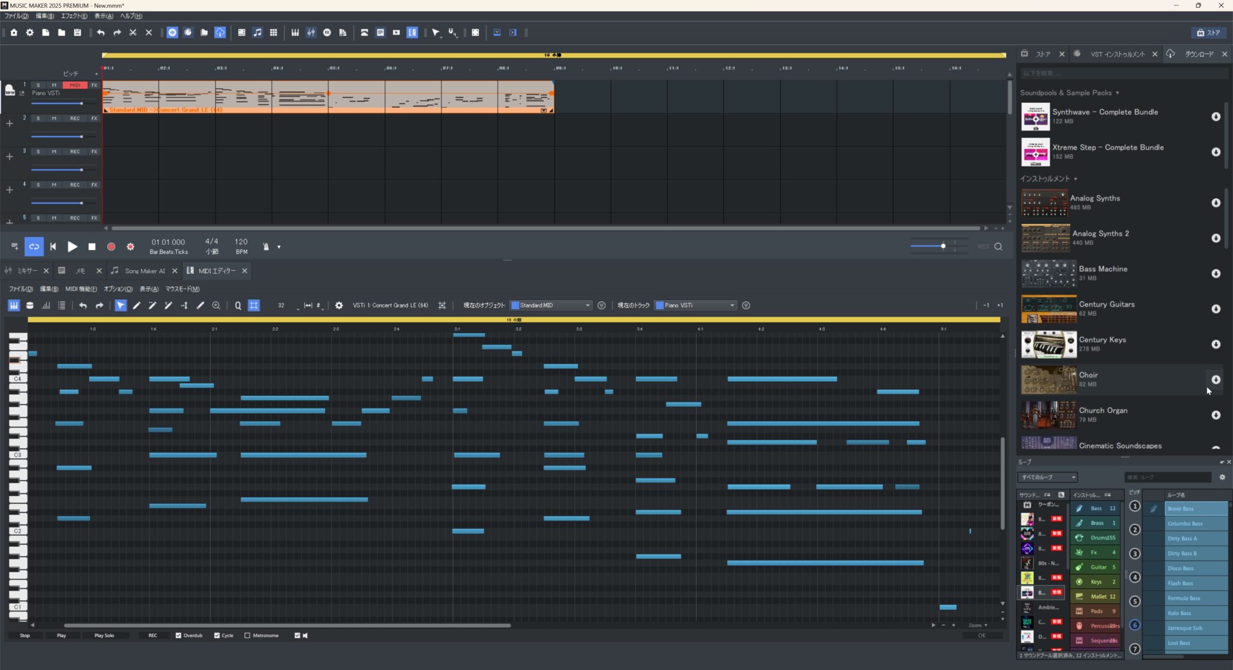Select the pencil draw tool in MIDI editor

(x=137, y=306)
